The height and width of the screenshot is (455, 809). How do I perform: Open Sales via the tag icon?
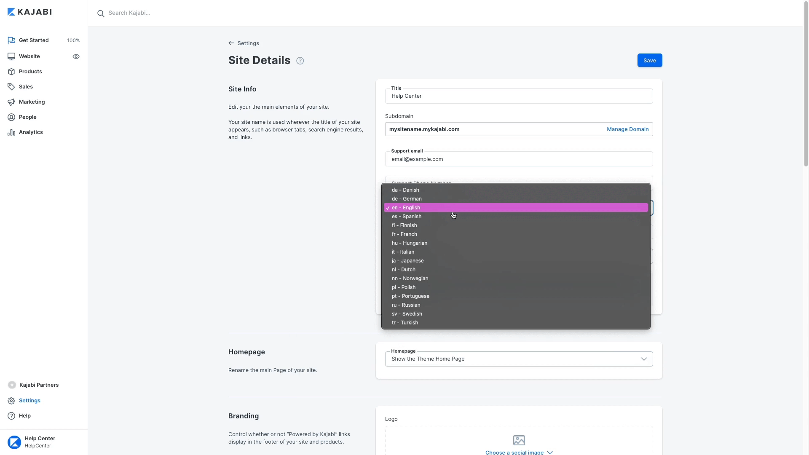[11, 87]
